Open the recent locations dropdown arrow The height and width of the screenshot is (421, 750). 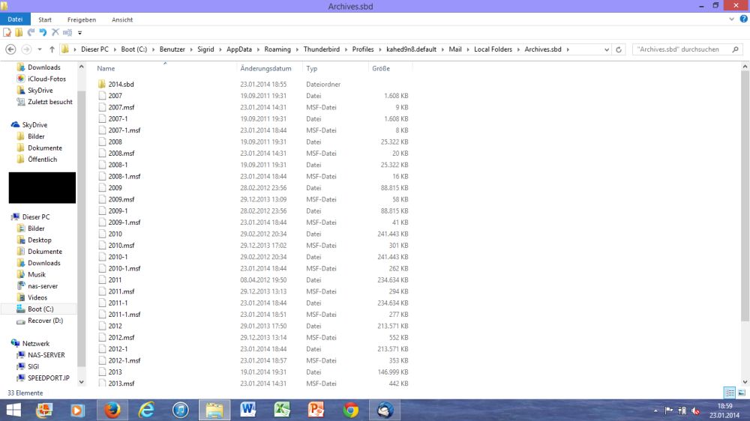click(40, 49)
